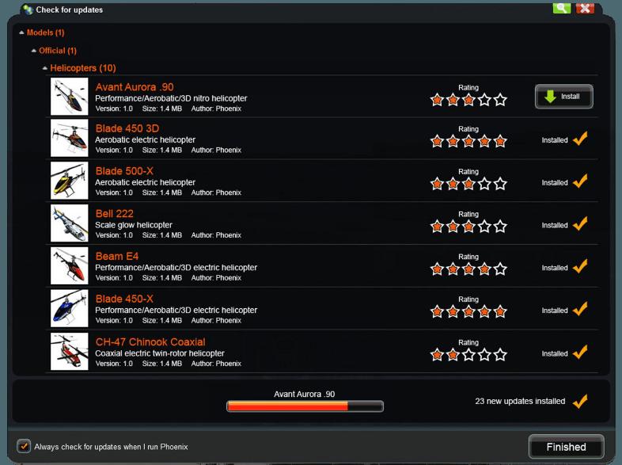The width and height of the screenshot is (622, 465).
Task: Install the Avant Aurora .90 model
Action: pos(563,97)
